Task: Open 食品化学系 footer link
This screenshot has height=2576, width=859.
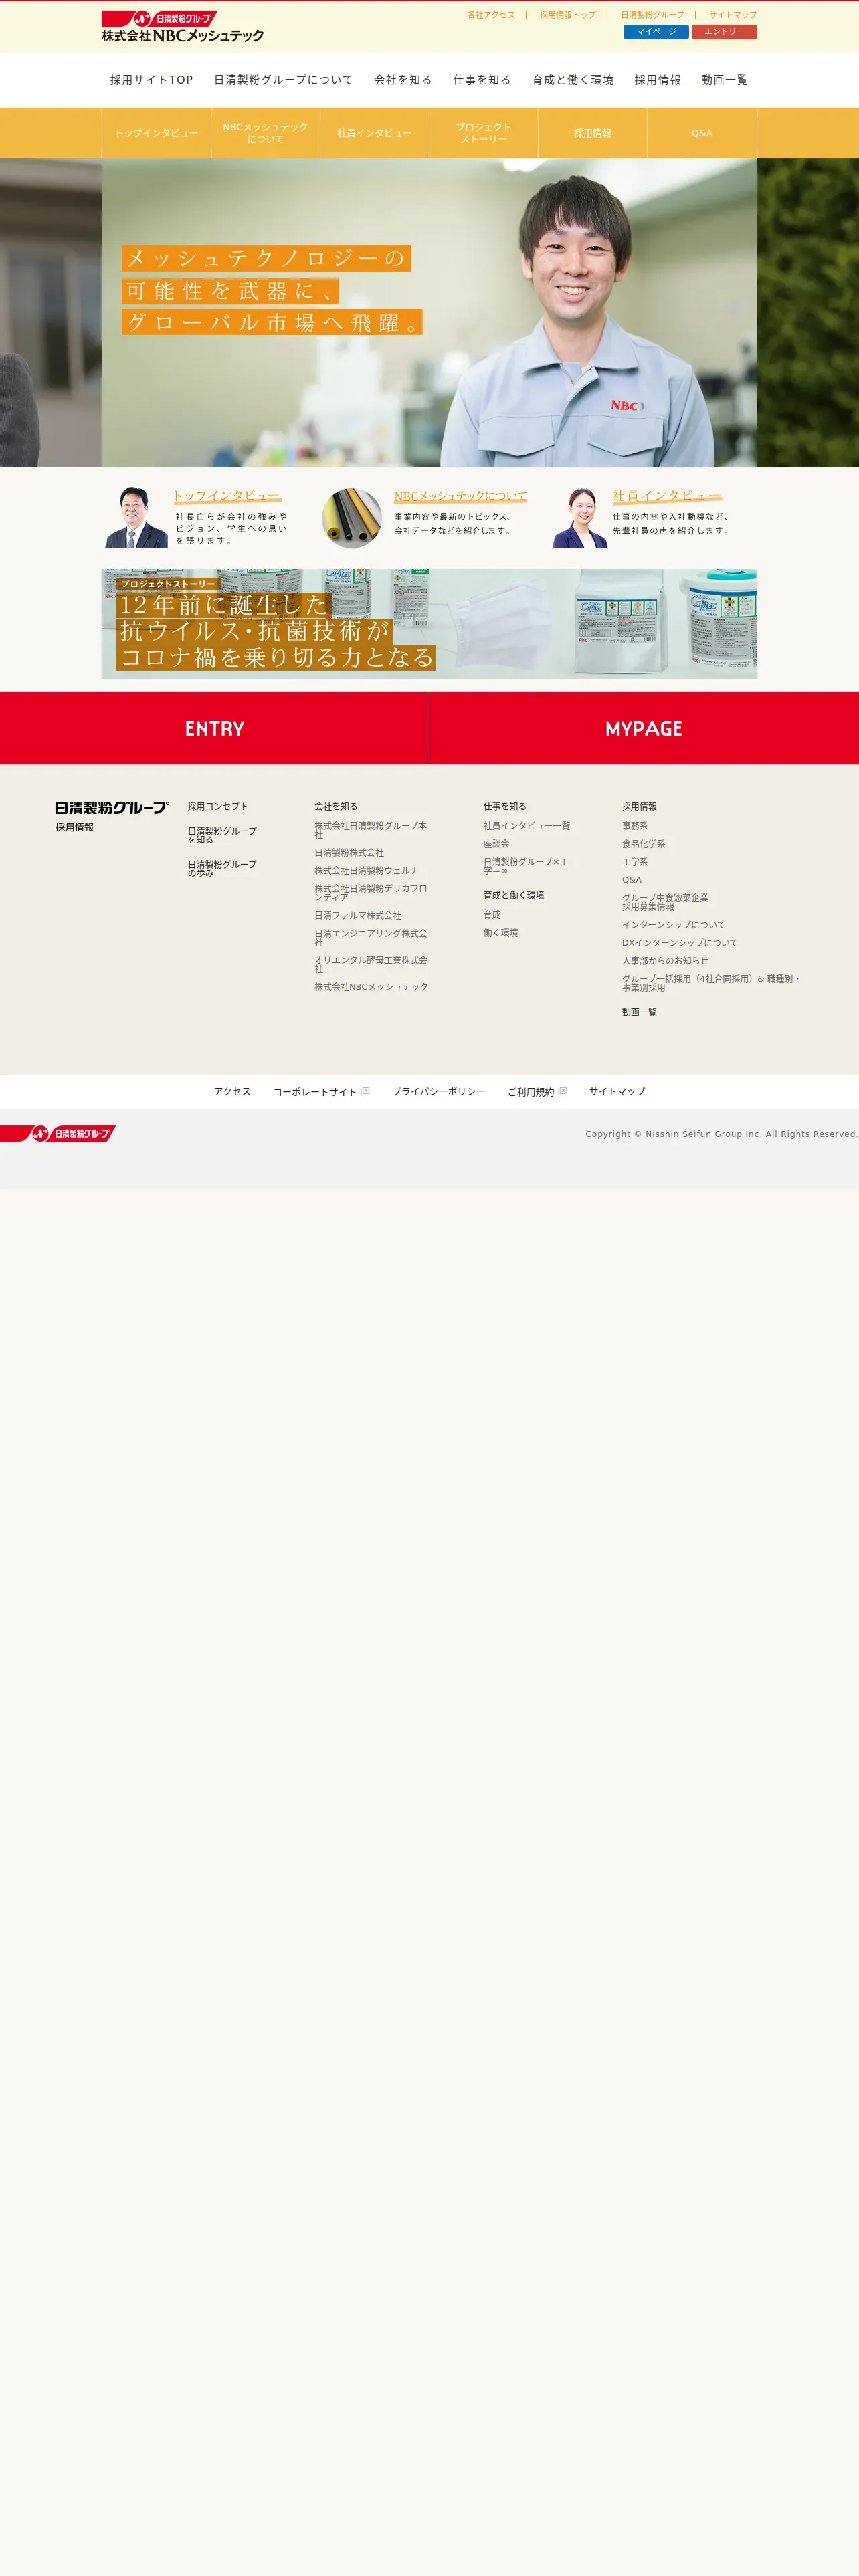Action: [x=644, y=844]
